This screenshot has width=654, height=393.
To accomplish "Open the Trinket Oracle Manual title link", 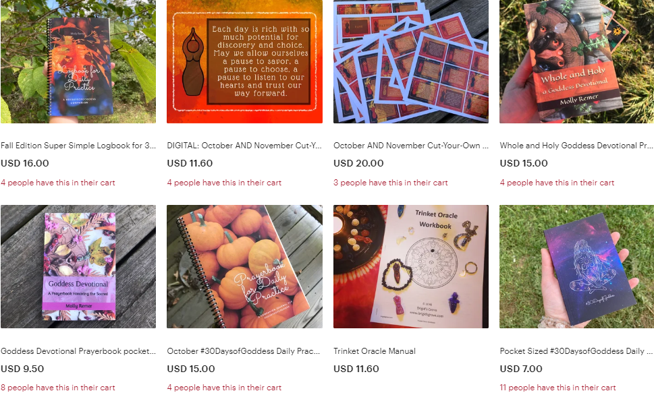I will click(x=375, y=351).
